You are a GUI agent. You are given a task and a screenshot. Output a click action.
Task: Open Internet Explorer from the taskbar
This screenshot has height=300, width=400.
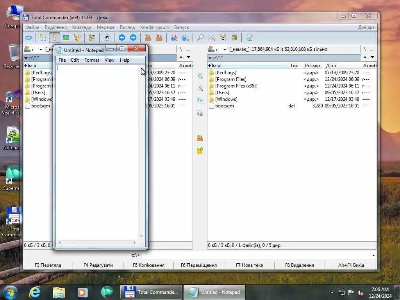coord(35,292)
